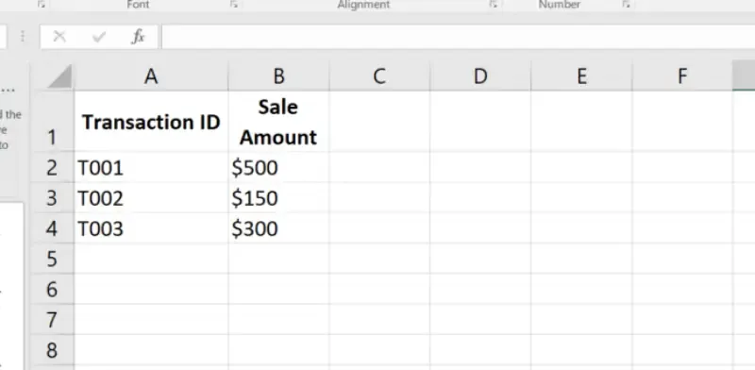Select row 8 header

52,349
